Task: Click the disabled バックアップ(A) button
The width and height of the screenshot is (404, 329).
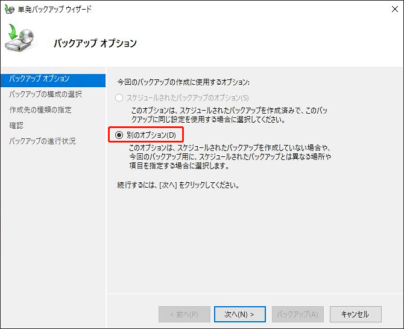Action: click(x=298, y=314)
